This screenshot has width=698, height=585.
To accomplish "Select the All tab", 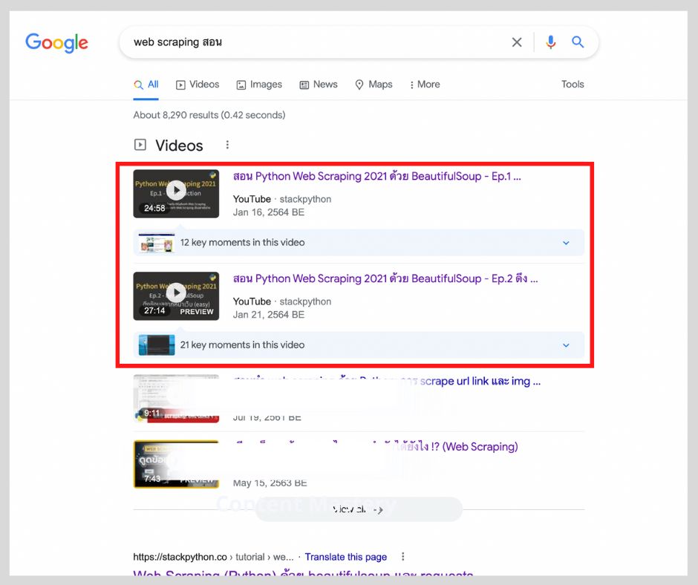I will point(146,85).
